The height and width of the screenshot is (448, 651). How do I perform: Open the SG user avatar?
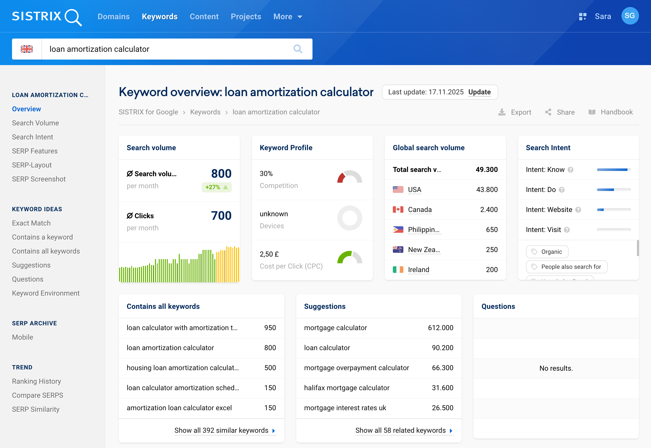[x=630, y=16]
